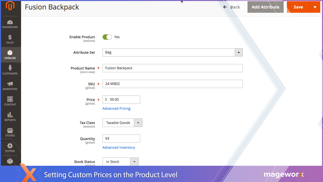Expand the Save button arrow menu

(x=315, y=7)
